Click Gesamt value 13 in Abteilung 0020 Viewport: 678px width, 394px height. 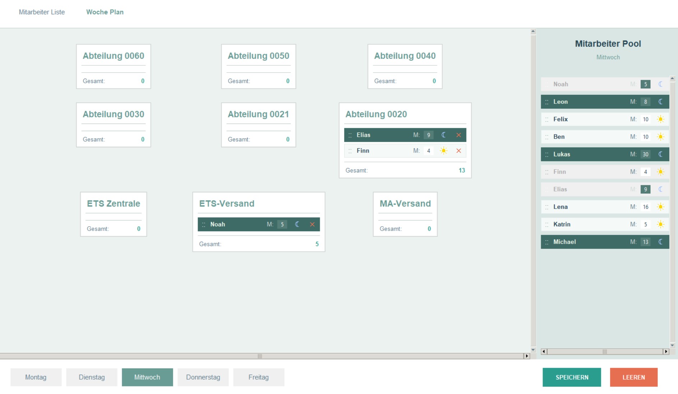point(462,171)
